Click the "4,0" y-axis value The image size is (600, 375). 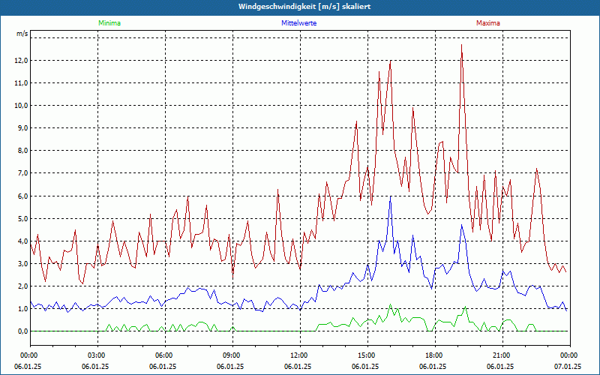[x=23, y=241]
